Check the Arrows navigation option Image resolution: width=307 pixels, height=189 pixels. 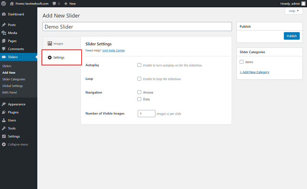[139, 92]
